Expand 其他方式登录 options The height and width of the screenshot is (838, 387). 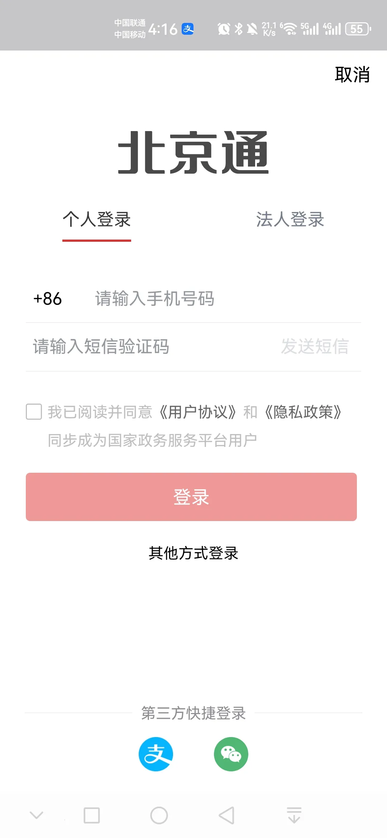coord(193,553)
